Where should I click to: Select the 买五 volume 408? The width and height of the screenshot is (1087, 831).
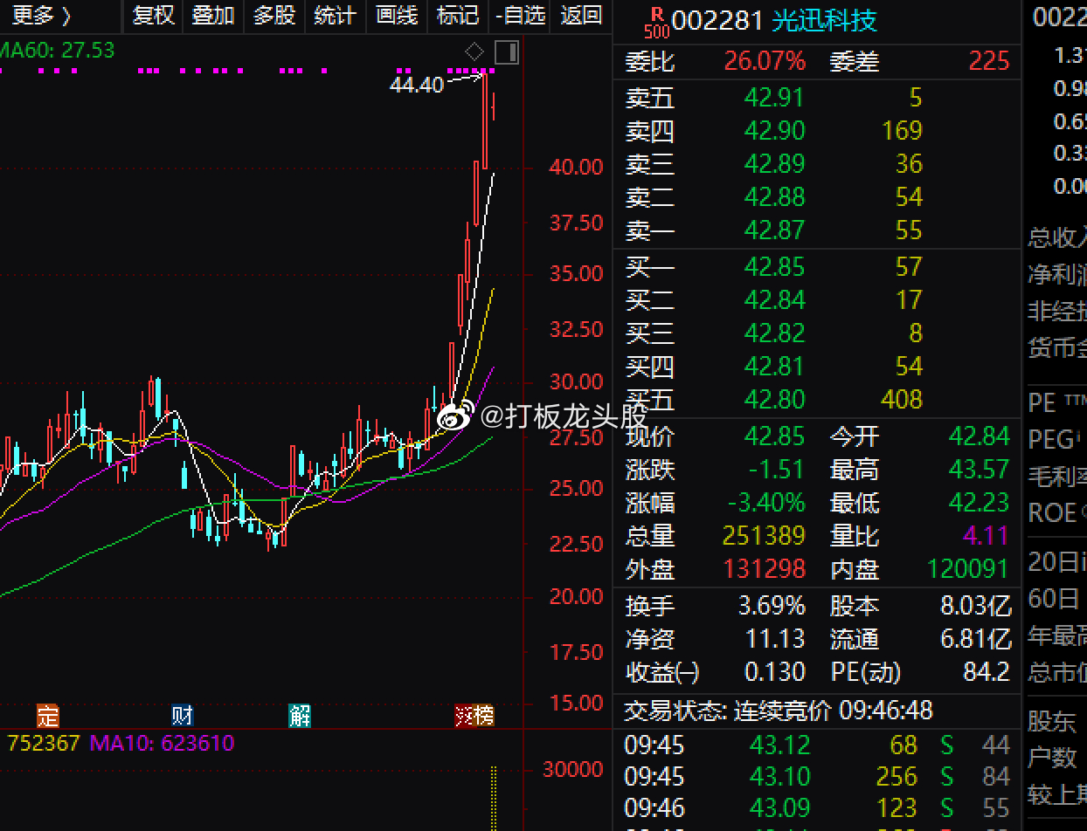click(x=902, y=400)
